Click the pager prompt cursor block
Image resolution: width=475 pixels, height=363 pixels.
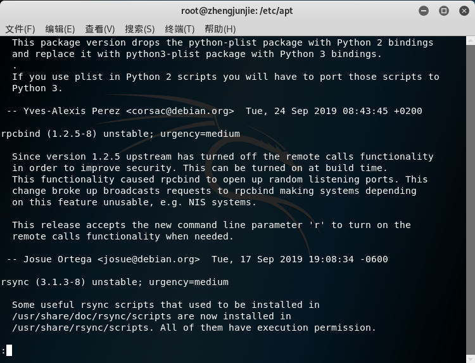click(x=9, y=350)
